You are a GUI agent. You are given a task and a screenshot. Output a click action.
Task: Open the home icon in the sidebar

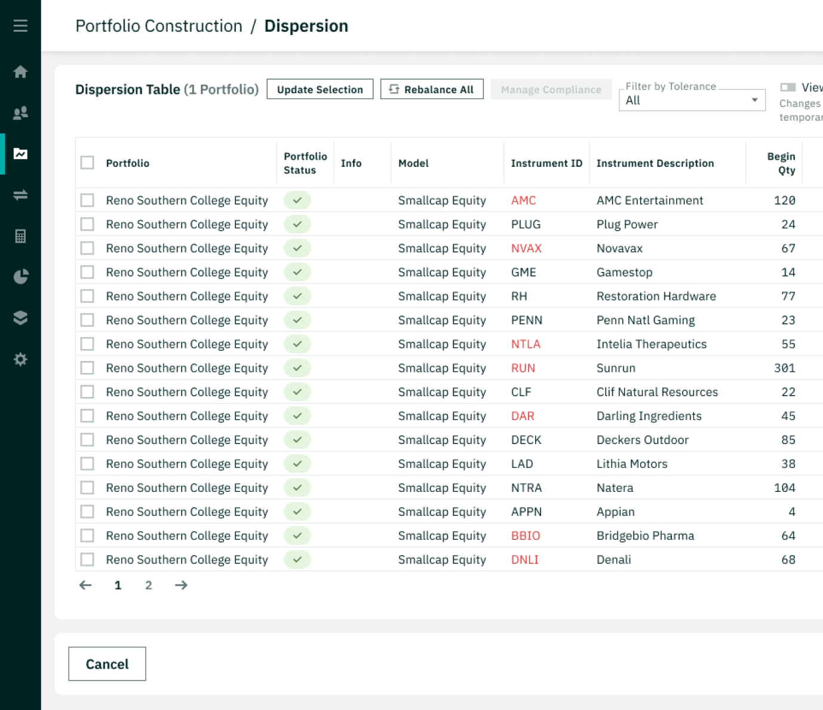(x=20, y=72)
